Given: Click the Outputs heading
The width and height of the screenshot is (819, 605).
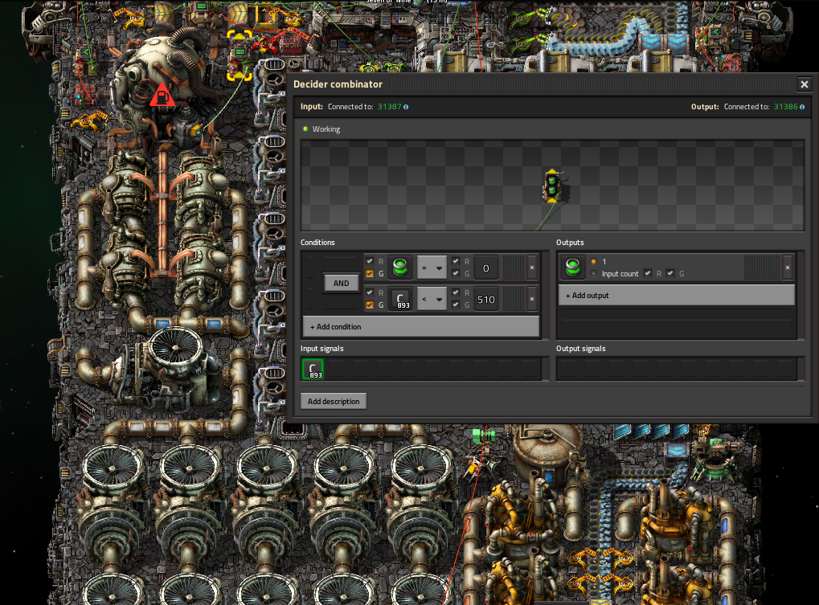Looking at the screenshot, I should point(570,242).
